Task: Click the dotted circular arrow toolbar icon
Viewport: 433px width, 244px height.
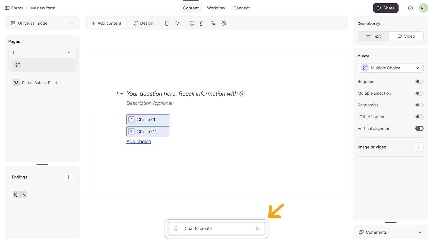Action: 202,23
